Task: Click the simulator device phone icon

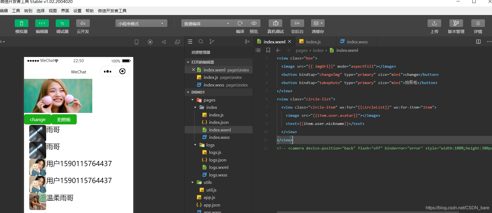Action: click(x=137, y=42)
